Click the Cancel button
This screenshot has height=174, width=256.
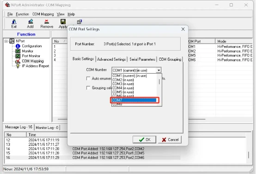pyautogui.click(x=170, y=139)
